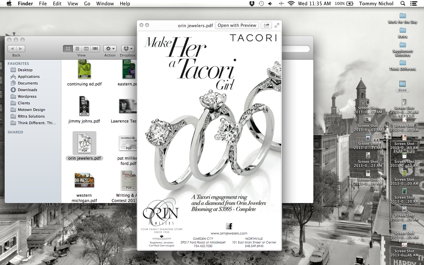The width and height of the screenshot is (424, 265).
Task: Open the Edit menu
Action: [57, 4]
